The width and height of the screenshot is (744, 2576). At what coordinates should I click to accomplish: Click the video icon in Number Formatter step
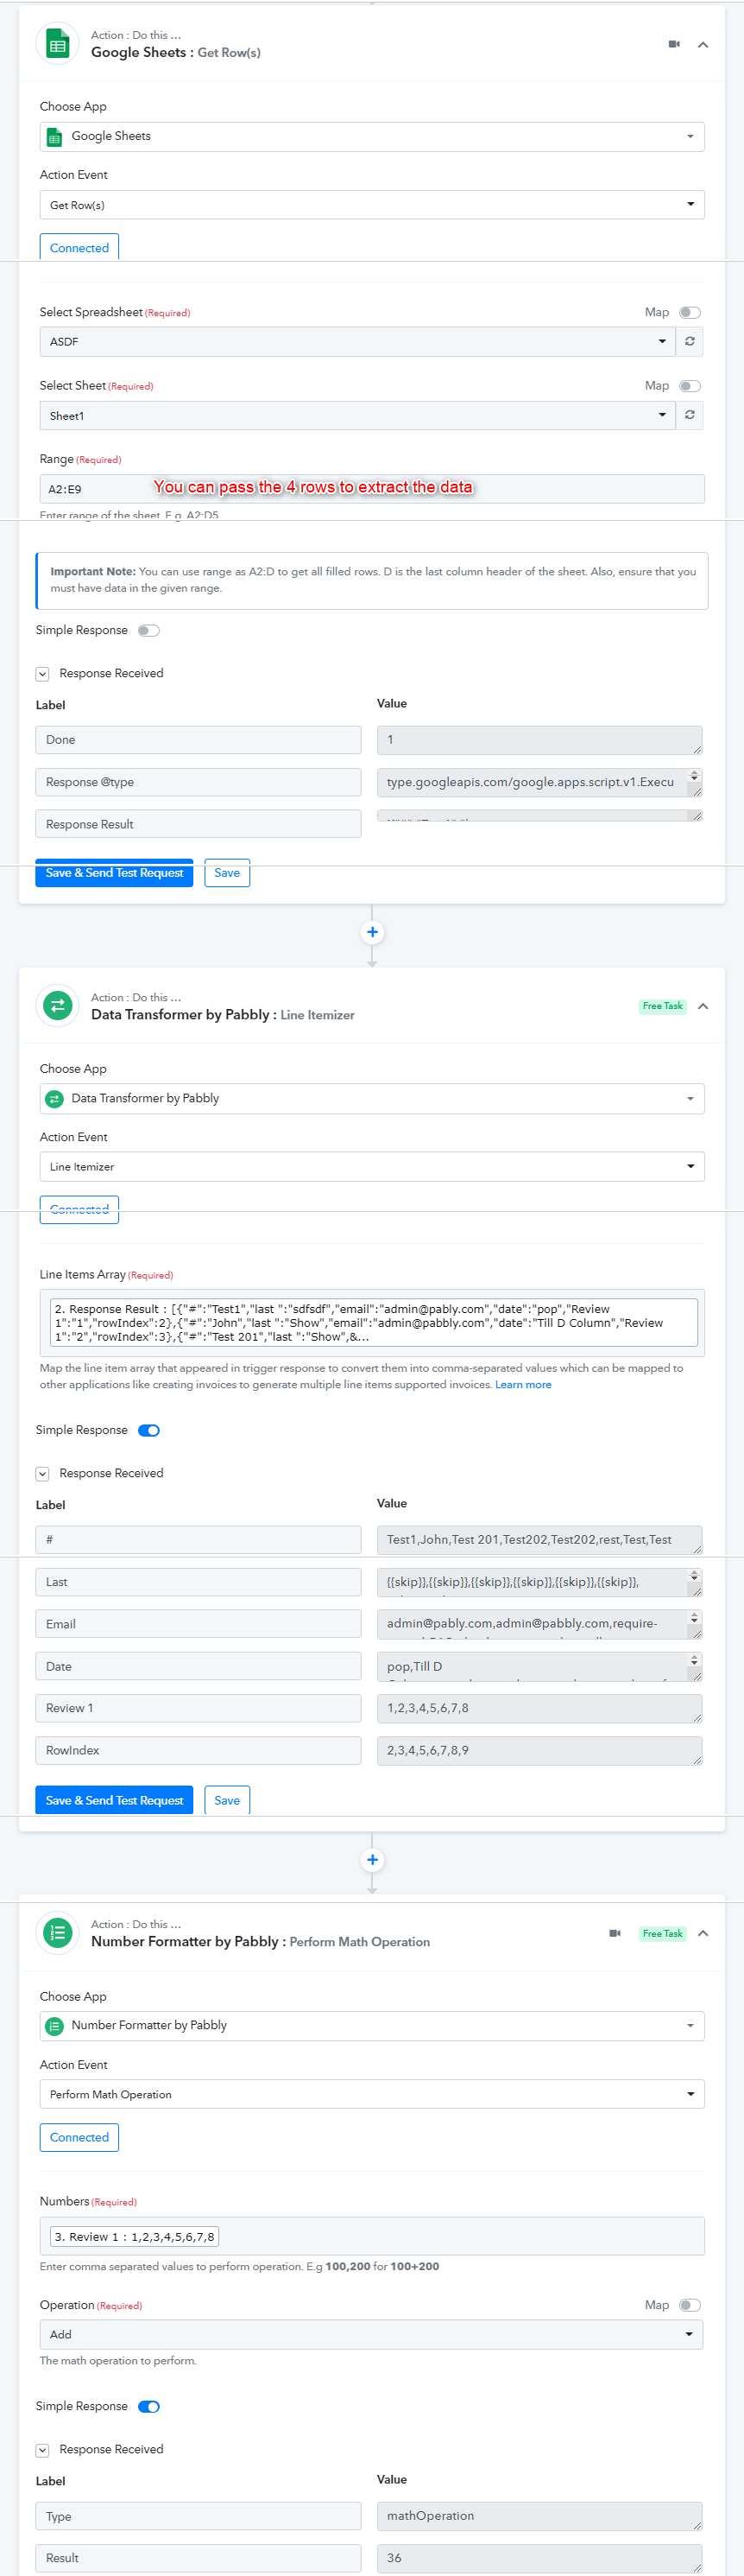pyautogui.click(x=615, y=1933)
